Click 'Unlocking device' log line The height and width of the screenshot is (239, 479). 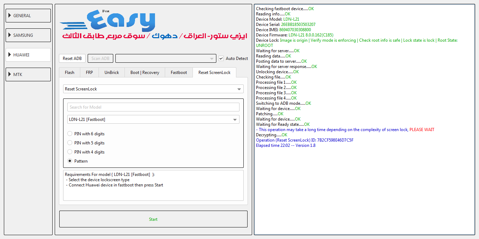277,72
